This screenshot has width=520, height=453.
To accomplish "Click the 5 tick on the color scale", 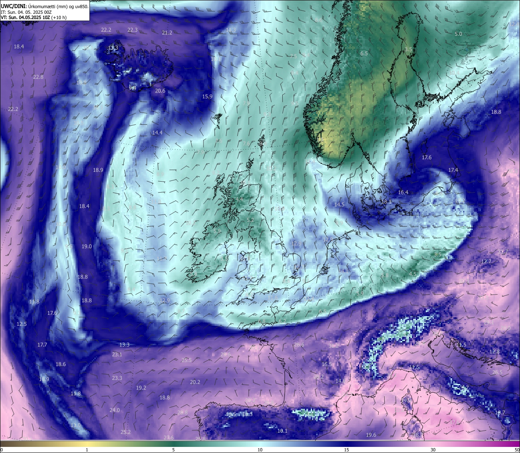I will [x=173, y=450].
